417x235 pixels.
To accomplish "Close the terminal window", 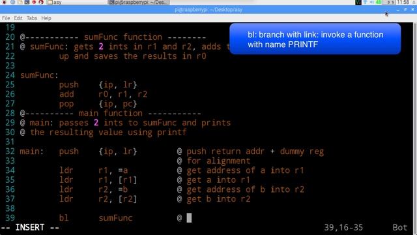I will 412,10.
